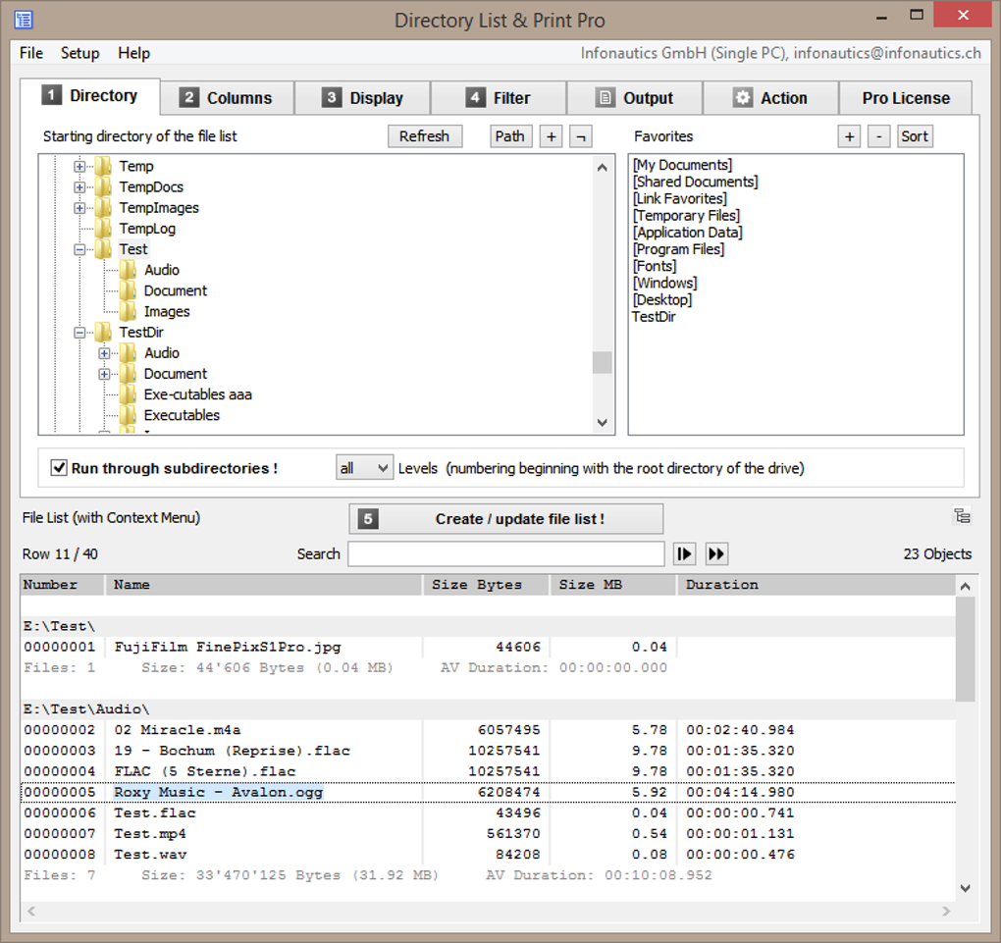The image size is (1001, 943).
Task: Click the Sort button above Favorites
Action: pyautogui.click(x=915, y=135)
